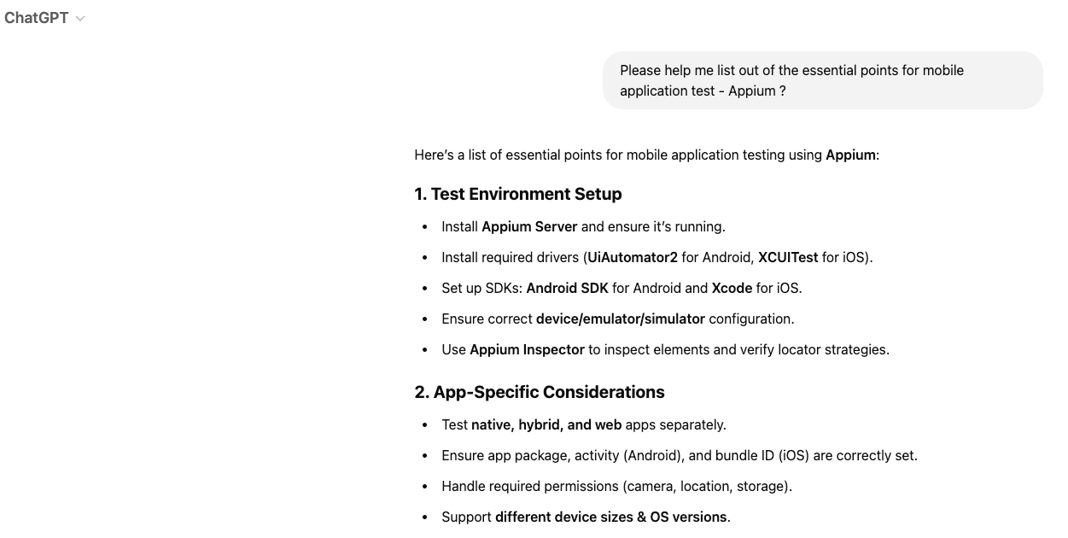Image resolution: width=1068 pixels, height=538 pixels.
Task: Click the "Ensure correct device/emulator/simulator configuration" bullet
Action: [617, 319]
